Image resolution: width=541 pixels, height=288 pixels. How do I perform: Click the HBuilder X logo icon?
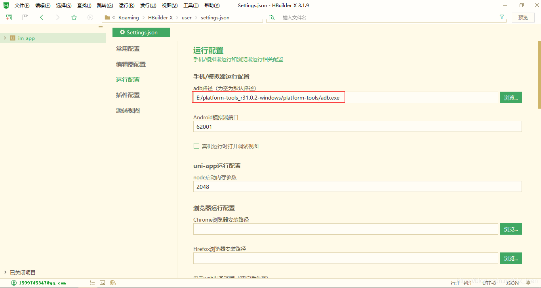tap(6, 5)
